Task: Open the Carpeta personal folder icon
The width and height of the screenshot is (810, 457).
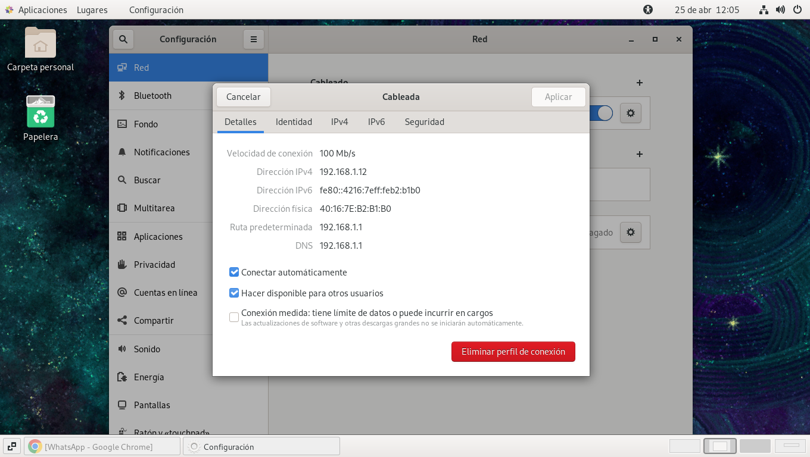Action: tap(40, 43)
